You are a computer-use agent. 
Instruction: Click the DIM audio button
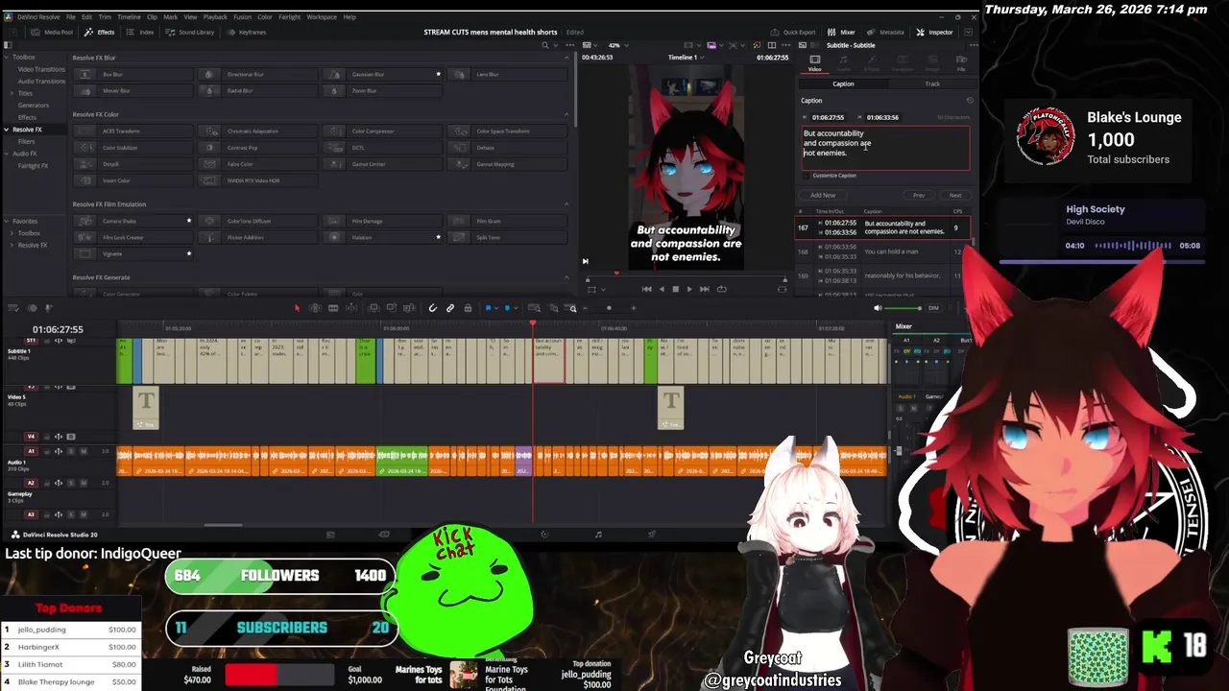tap(933, 308)
